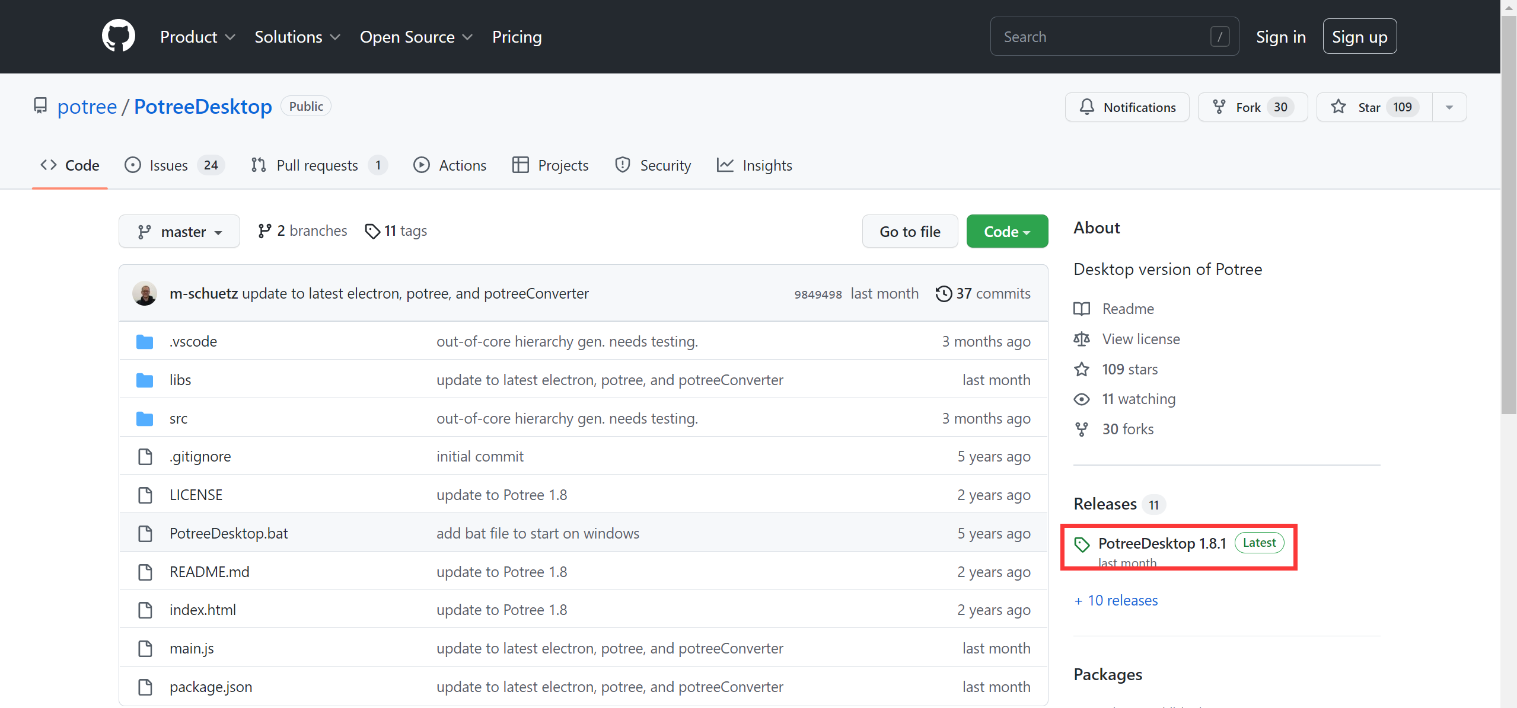Expand the Product menu
Viewport: 1517px width, 708px height.
(x=197, y=37)
